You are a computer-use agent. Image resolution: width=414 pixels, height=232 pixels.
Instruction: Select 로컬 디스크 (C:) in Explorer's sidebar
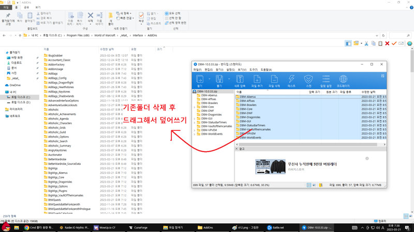click(20, 97)
